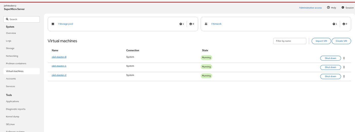355x132 pixels.
Task: Open Accounts in the sidebar
Action: coord(22,79)
